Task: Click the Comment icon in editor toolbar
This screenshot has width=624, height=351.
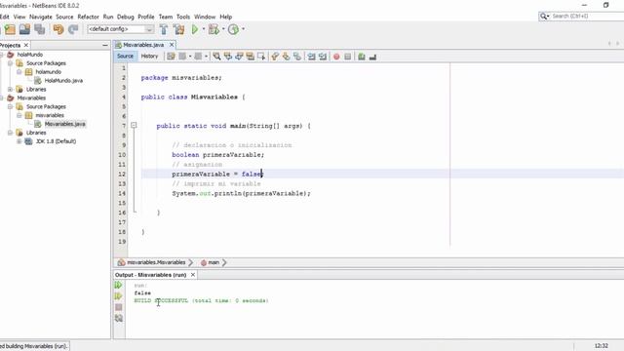Action: click(x=362, y=57)
